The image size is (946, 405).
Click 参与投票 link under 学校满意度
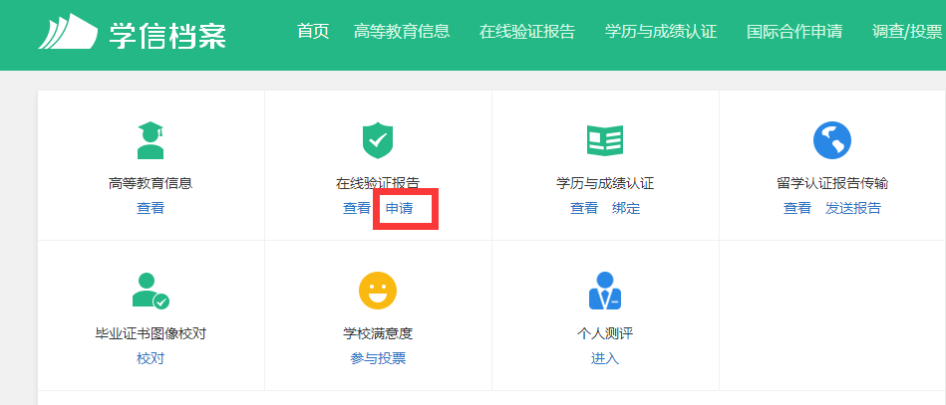click(x=378, y=358)
